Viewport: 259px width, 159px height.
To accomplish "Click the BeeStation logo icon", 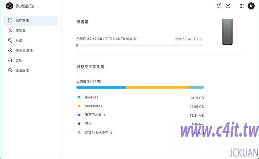I will (9, 6).
